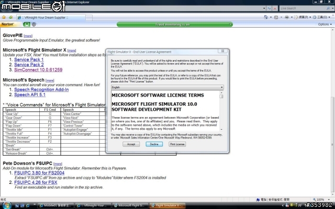Image resolution: width=335 pixels, height=209 pixels.
Task: Switch to Flight Simulator X taskbar item
Action: click(x=167, y=205)
